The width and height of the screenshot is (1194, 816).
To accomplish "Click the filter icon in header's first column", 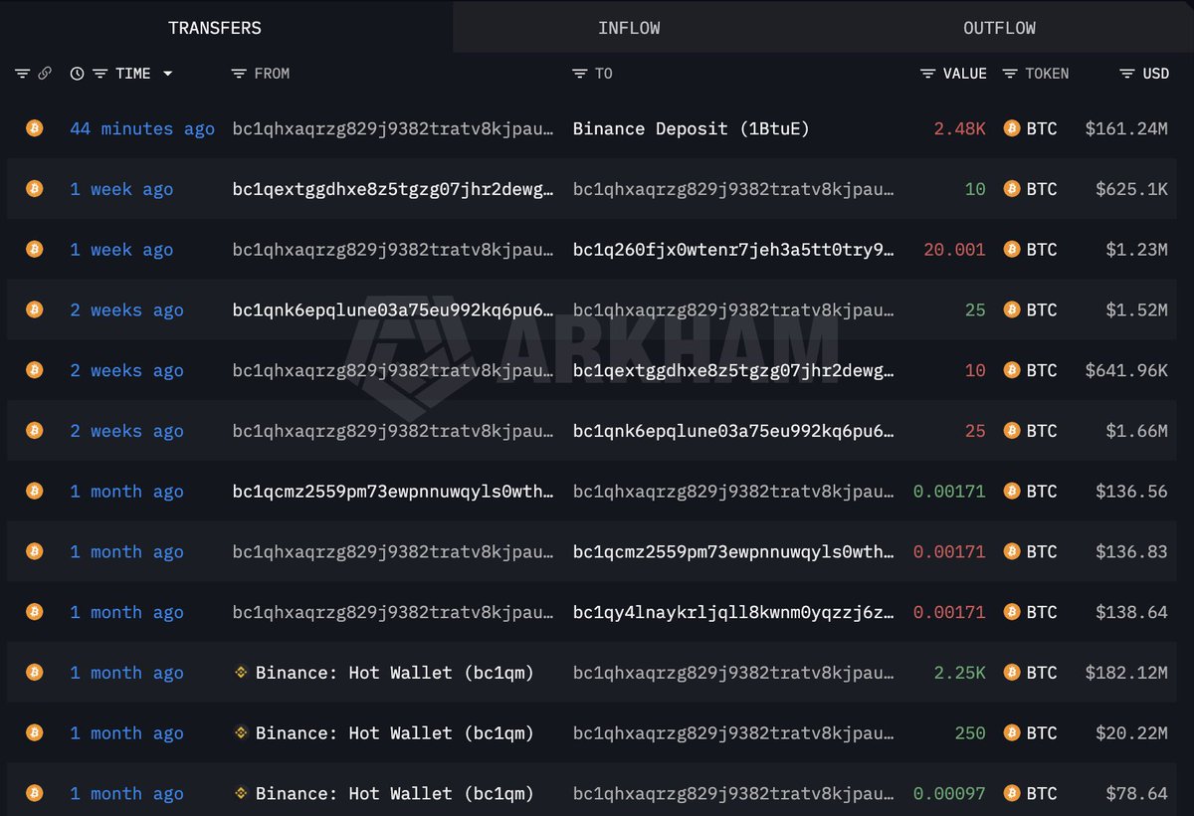I will [x=23, y=74].
